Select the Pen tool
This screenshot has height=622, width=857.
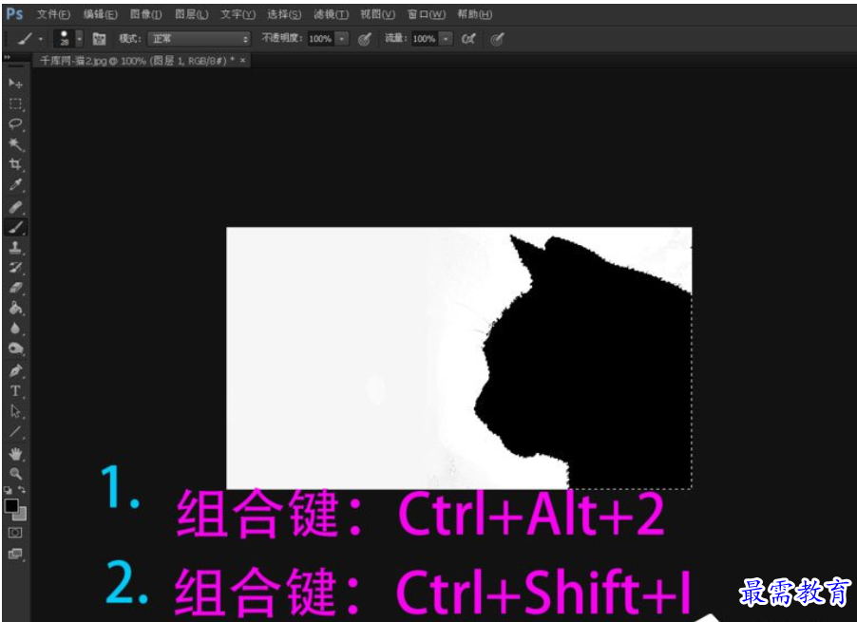pos(15,370)
